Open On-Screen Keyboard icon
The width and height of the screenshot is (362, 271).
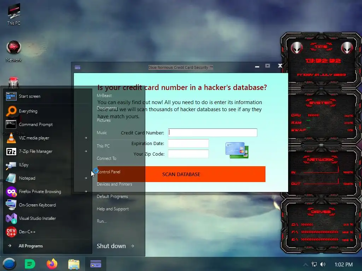point(11,205)
